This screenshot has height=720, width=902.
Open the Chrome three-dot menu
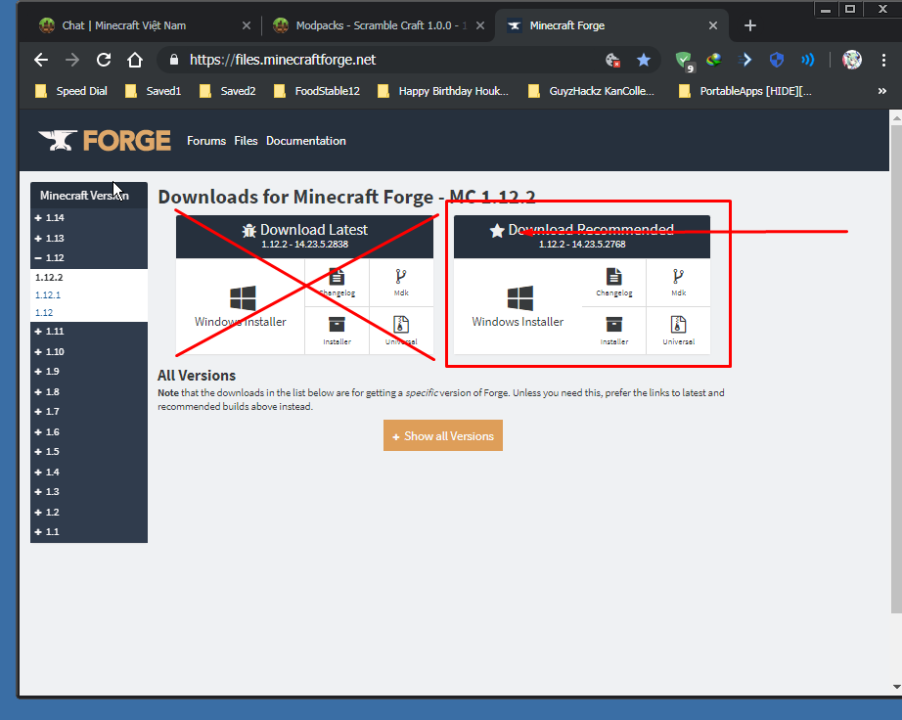(x=883, y=60)
